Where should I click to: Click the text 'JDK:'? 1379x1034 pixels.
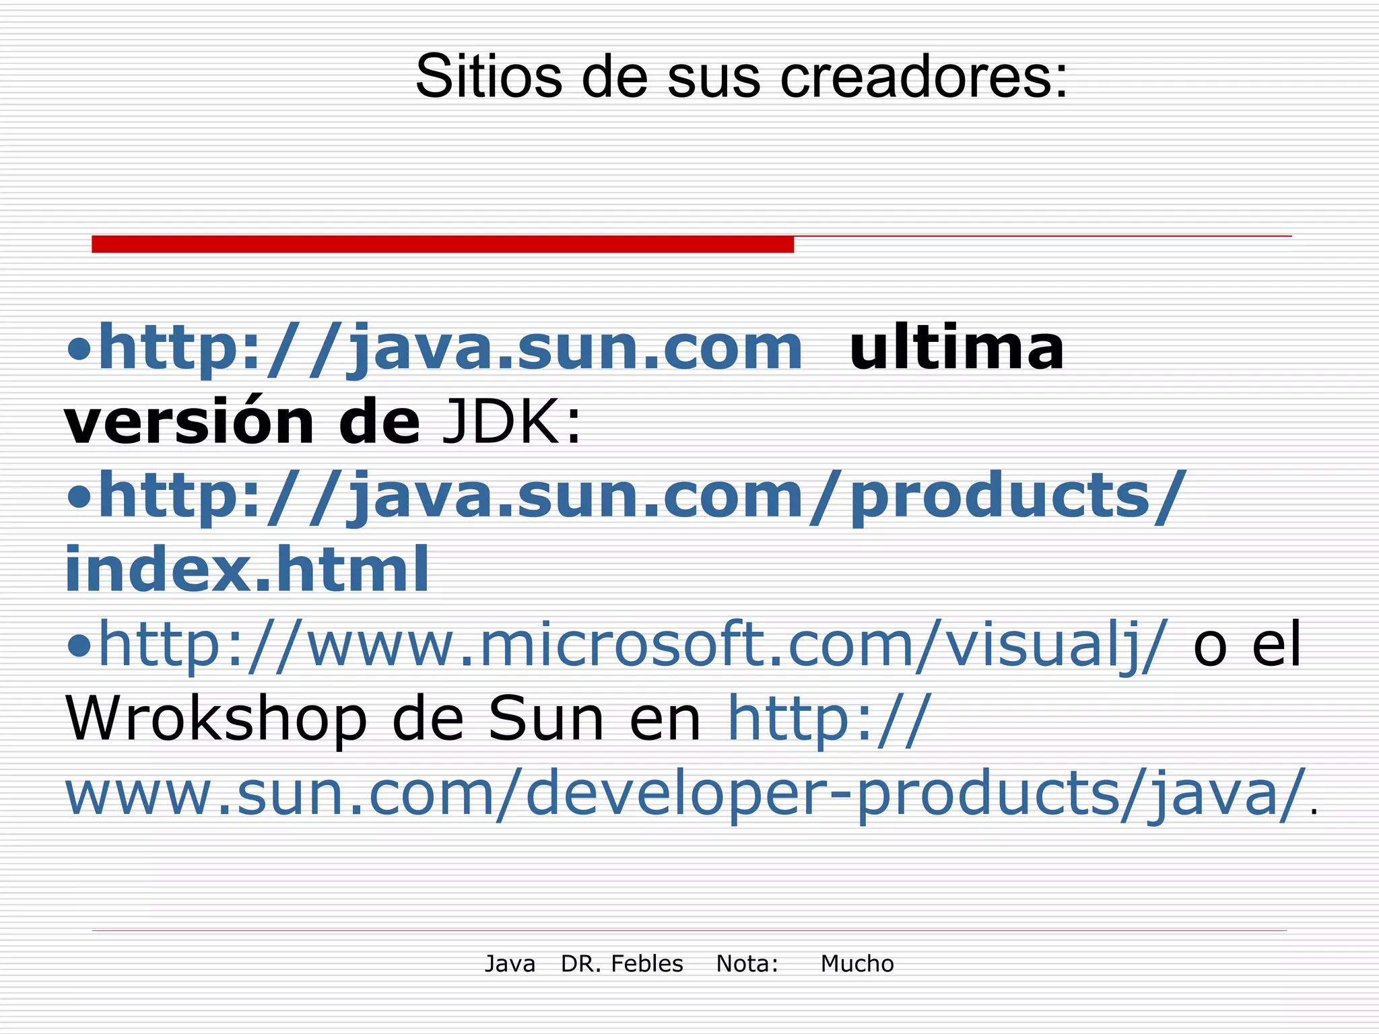512,423
